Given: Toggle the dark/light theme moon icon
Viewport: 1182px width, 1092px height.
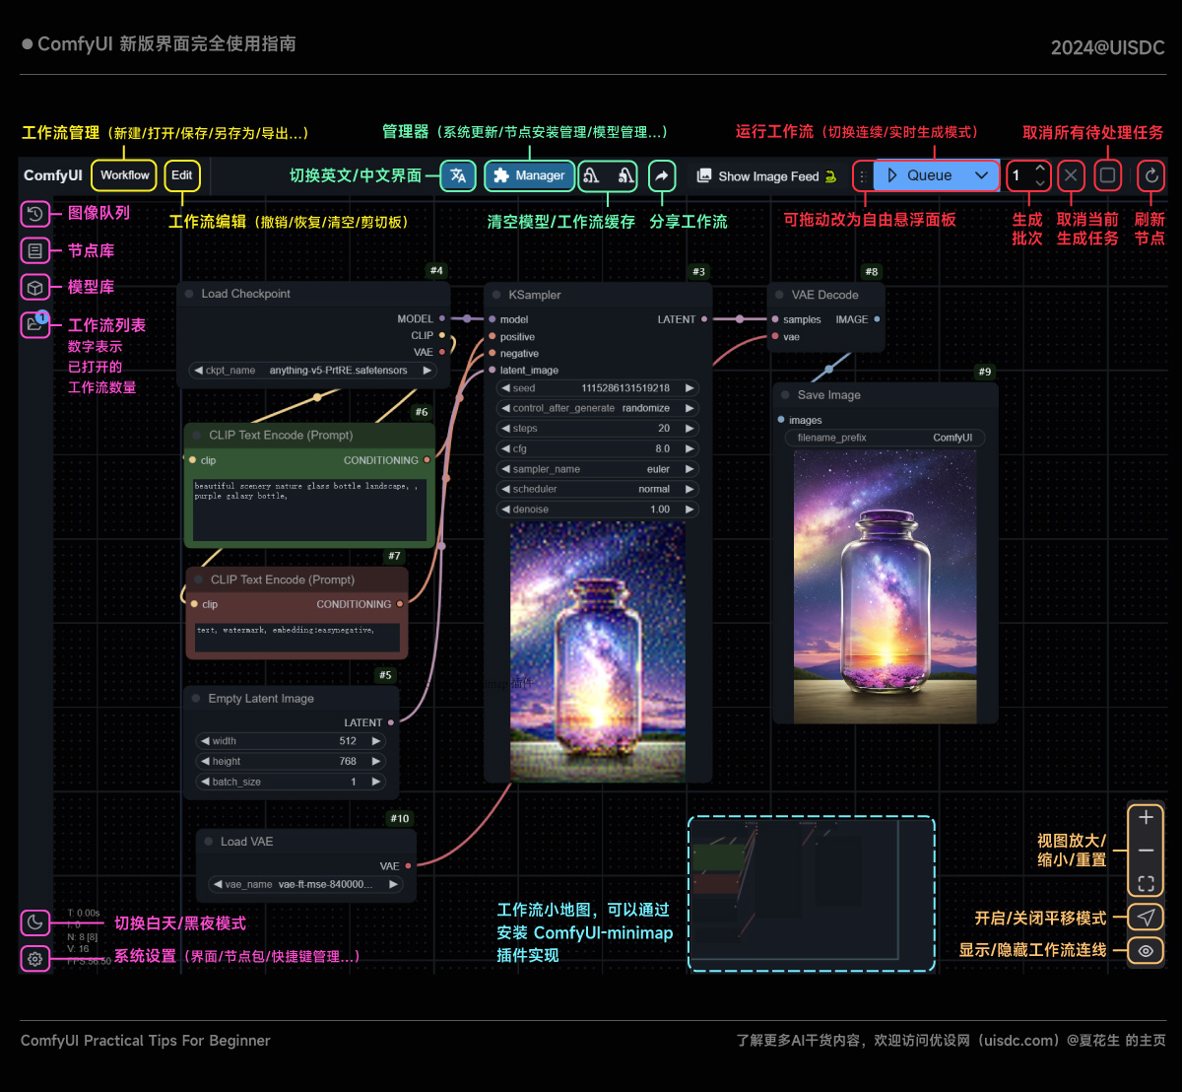Looking at the screenshot, I should (35, 922).
